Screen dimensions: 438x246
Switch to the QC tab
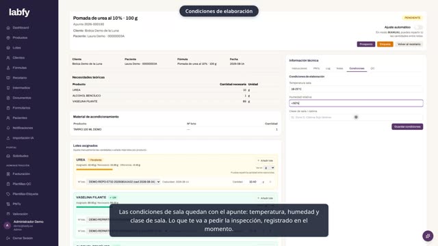click(372, 68)
